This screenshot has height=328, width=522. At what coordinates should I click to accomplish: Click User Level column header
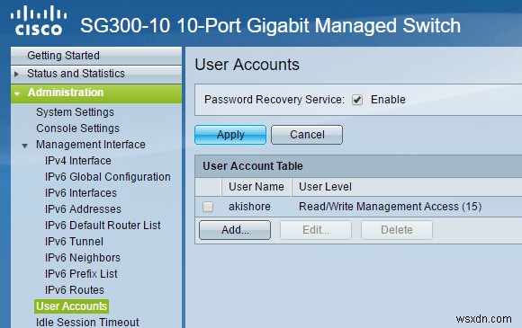tap(325, 187)
